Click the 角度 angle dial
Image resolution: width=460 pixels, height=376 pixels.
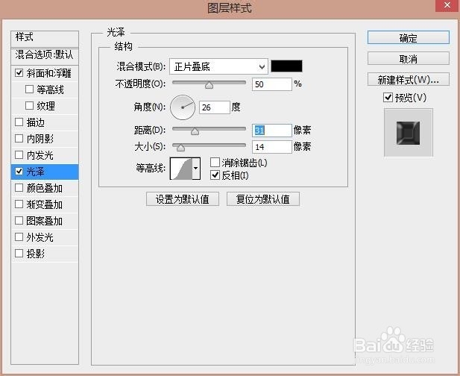[x=183, y=107]
